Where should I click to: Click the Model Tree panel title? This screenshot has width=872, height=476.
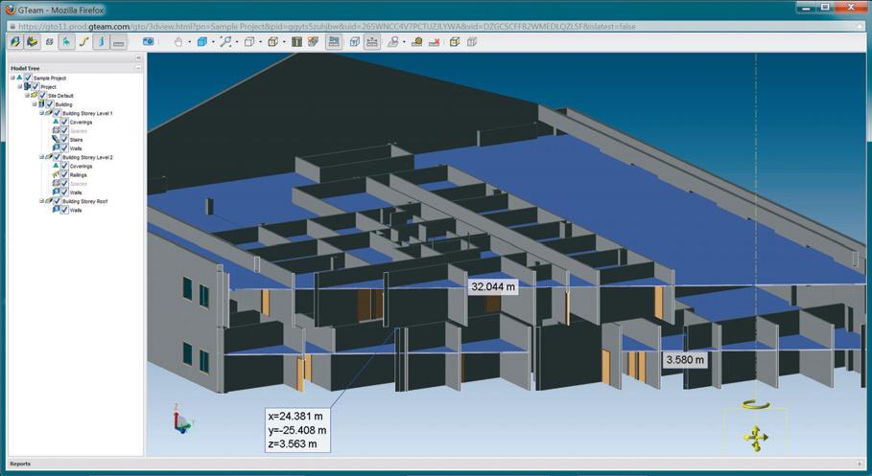click(25, 68)
